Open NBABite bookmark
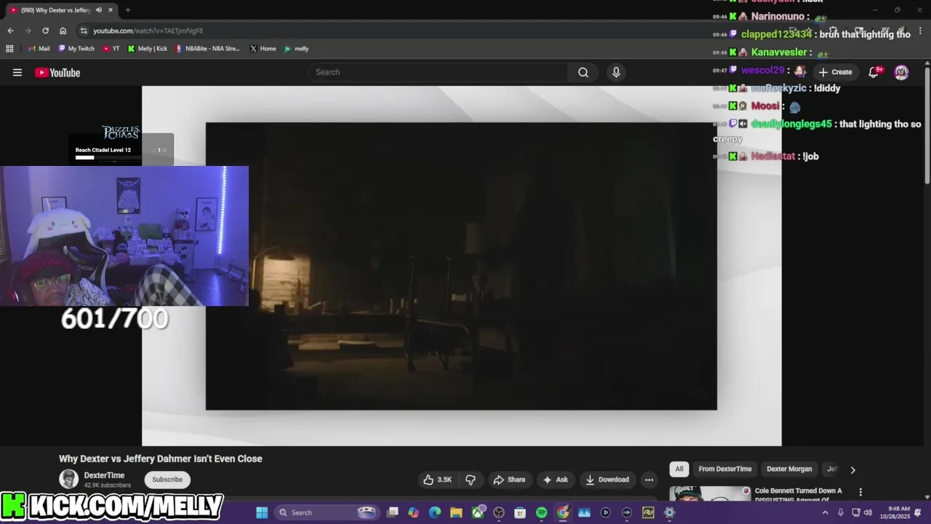931x524 pixels. pos(208,49)
